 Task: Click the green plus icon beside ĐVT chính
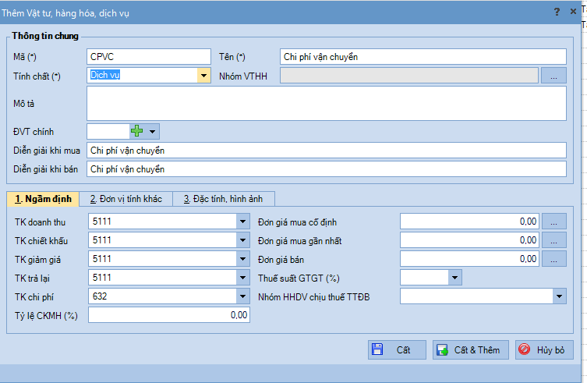137,132
